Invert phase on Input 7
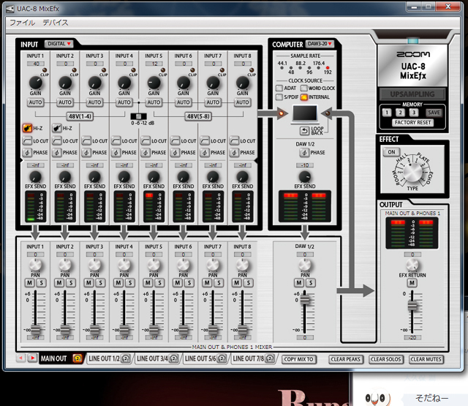468x406 pixels. click(x=205, y=153)
